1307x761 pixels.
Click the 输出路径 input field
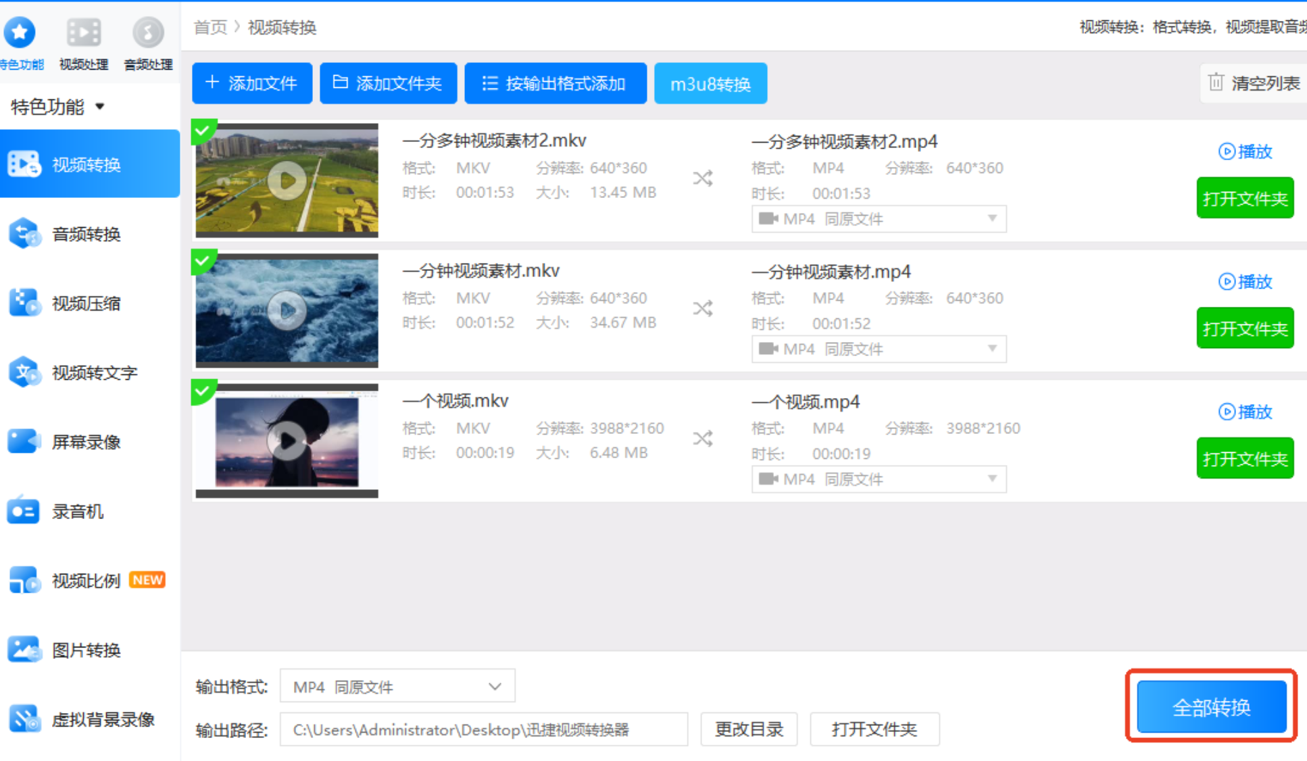pyautogui.click(x=484, y=730)
